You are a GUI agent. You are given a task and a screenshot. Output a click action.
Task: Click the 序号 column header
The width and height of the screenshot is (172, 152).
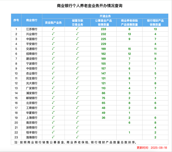point(16,20)
